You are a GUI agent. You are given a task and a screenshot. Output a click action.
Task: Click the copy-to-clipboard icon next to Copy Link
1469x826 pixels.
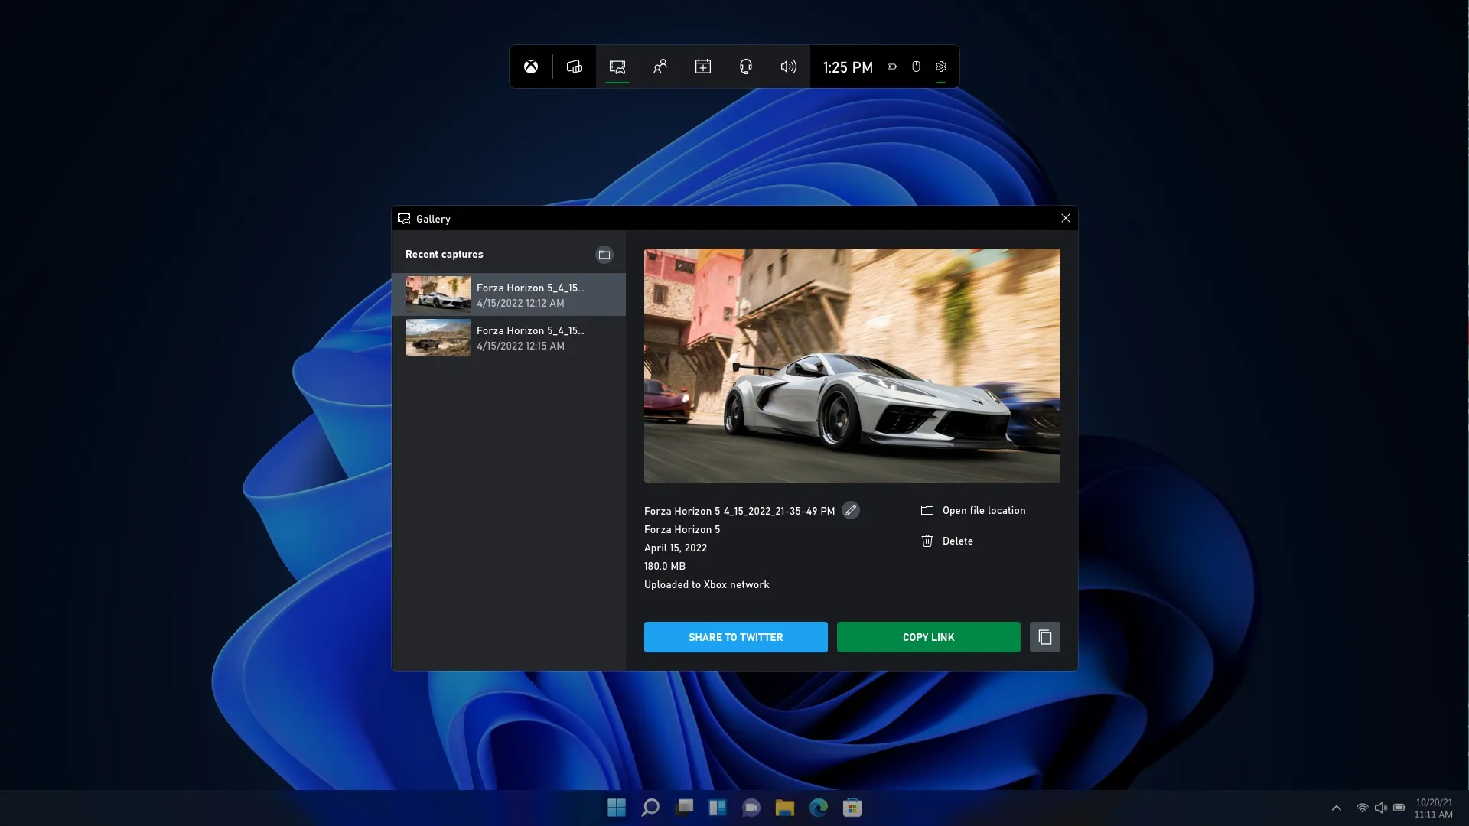pyautogui.click(x=1044, y=636)
